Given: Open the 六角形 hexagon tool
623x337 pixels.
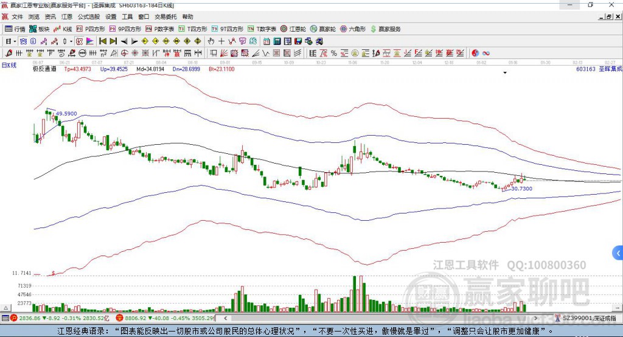Looking at the screenshot, I should coord(353,29).
